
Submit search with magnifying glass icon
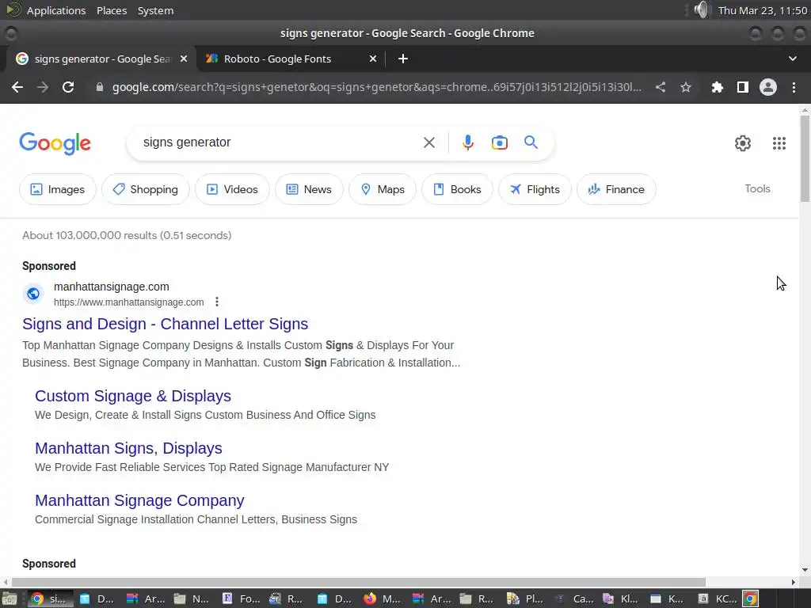point(531,142)
